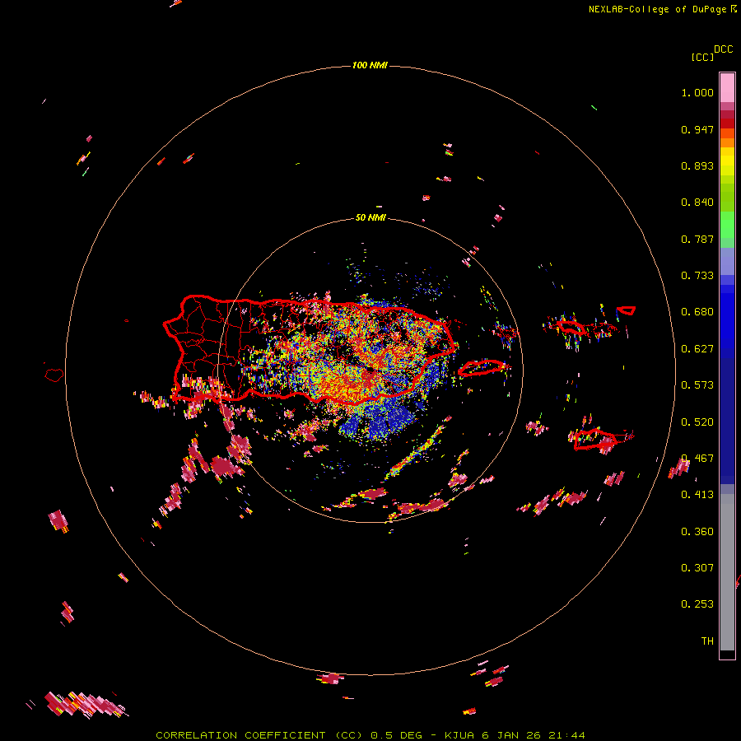Select the 0.573 scale value
This screenshot has width=741, height=741.
click(x=697, y=385)
